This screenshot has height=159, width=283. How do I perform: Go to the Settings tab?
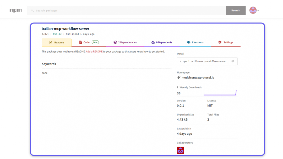tap(226, 42)
